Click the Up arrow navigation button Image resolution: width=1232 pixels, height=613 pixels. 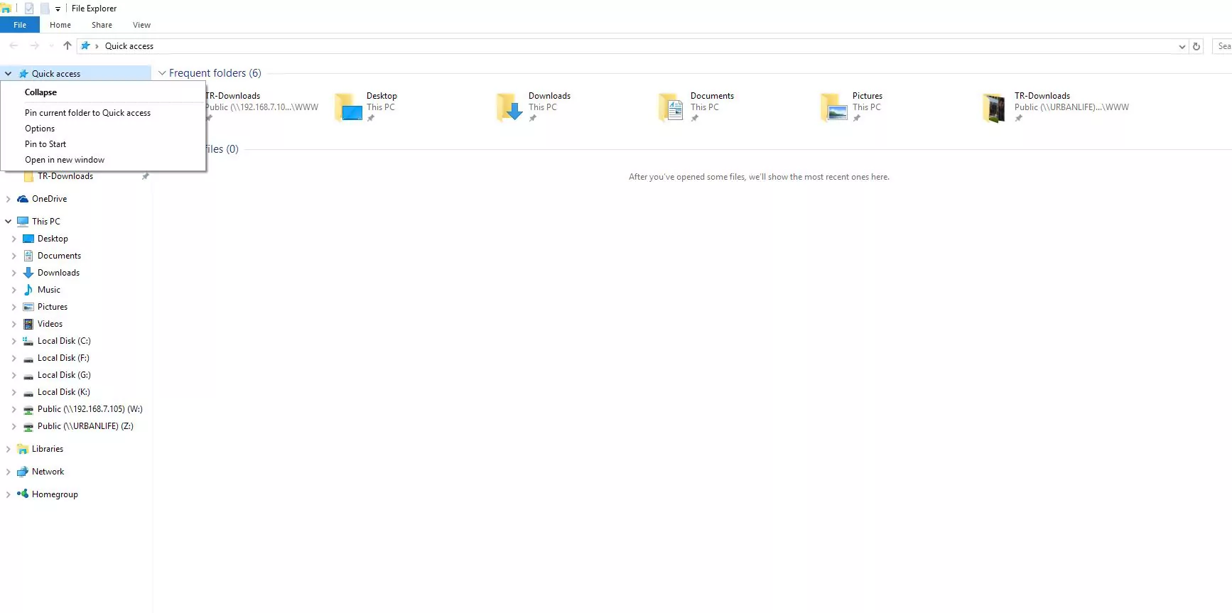[x=67, y=45]
